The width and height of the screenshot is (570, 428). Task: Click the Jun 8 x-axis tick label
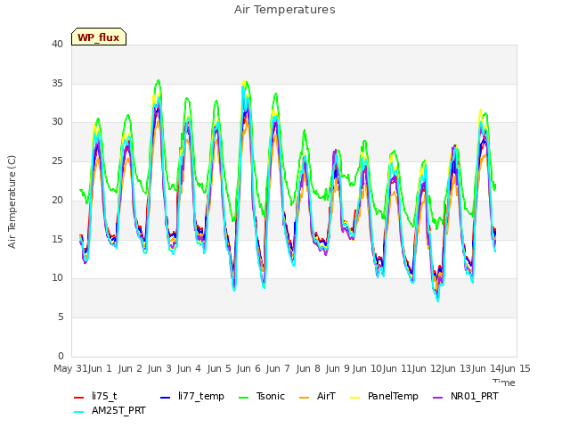click(308, 368)
